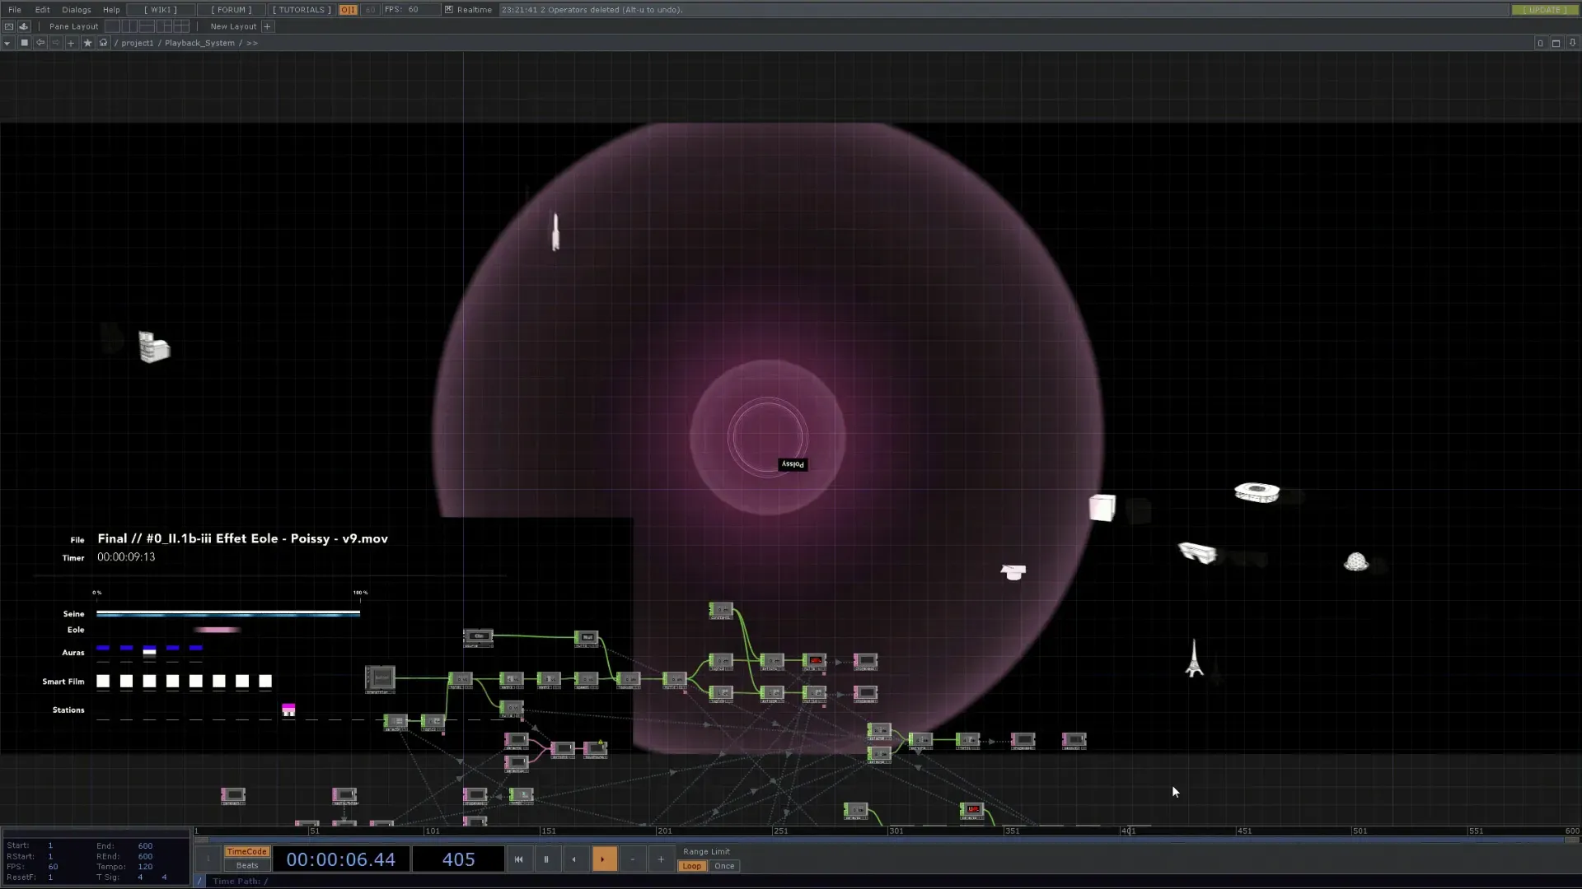
Task: Play timeline in reverse
Action: click(x=574, y=859)
